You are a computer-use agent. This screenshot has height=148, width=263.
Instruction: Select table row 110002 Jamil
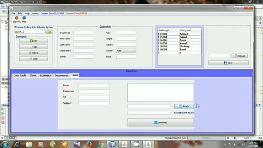[x=179, y=49]
